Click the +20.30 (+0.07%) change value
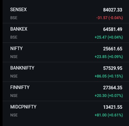This screenshot has height=126, width=129. click(109, 96)
